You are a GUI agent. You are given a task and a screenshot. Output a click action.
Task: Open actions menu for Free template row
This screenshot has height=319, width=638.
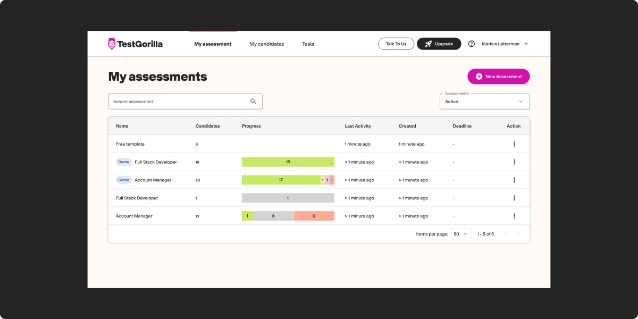tap(514, 144)
